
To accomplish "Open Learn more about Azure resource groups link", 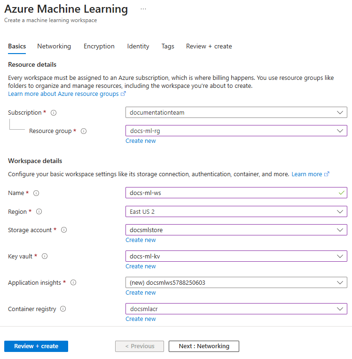I will pyautogui.click(x=67, y=94).
